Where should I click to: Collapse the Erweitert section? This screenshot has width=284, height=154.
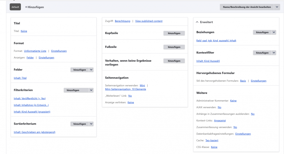pos(204,22)
